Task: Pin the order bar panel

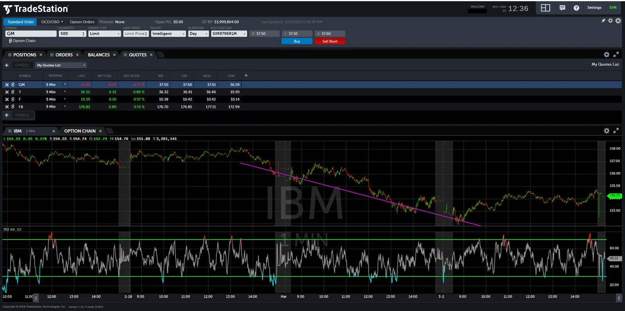Action: click(x=603, y=21)
